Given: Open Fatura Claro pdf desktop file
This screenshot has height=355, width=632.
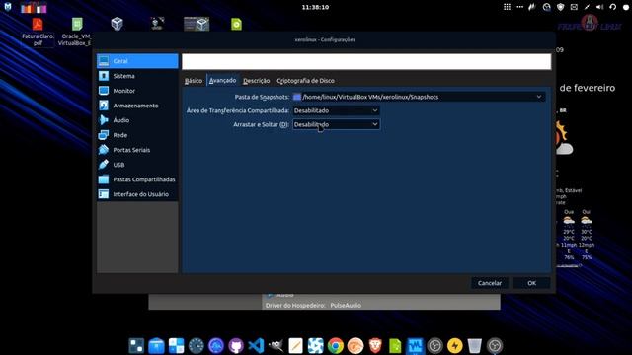Looking at the screenshot, I should tap(38, 32).
